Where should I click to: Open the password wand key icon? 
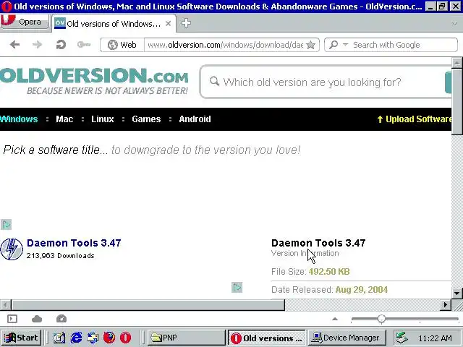click(84, 45)
